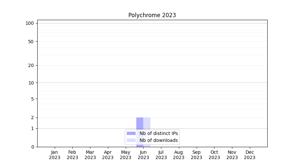The width and height of the screenshot is (297, 165).
Task: Select the y-axis tick label 50
Action: tap(31, 42)
